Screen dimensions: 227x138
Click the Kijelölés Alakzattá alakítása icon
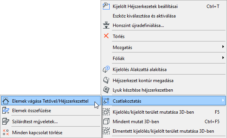click(x=106, y=69)
